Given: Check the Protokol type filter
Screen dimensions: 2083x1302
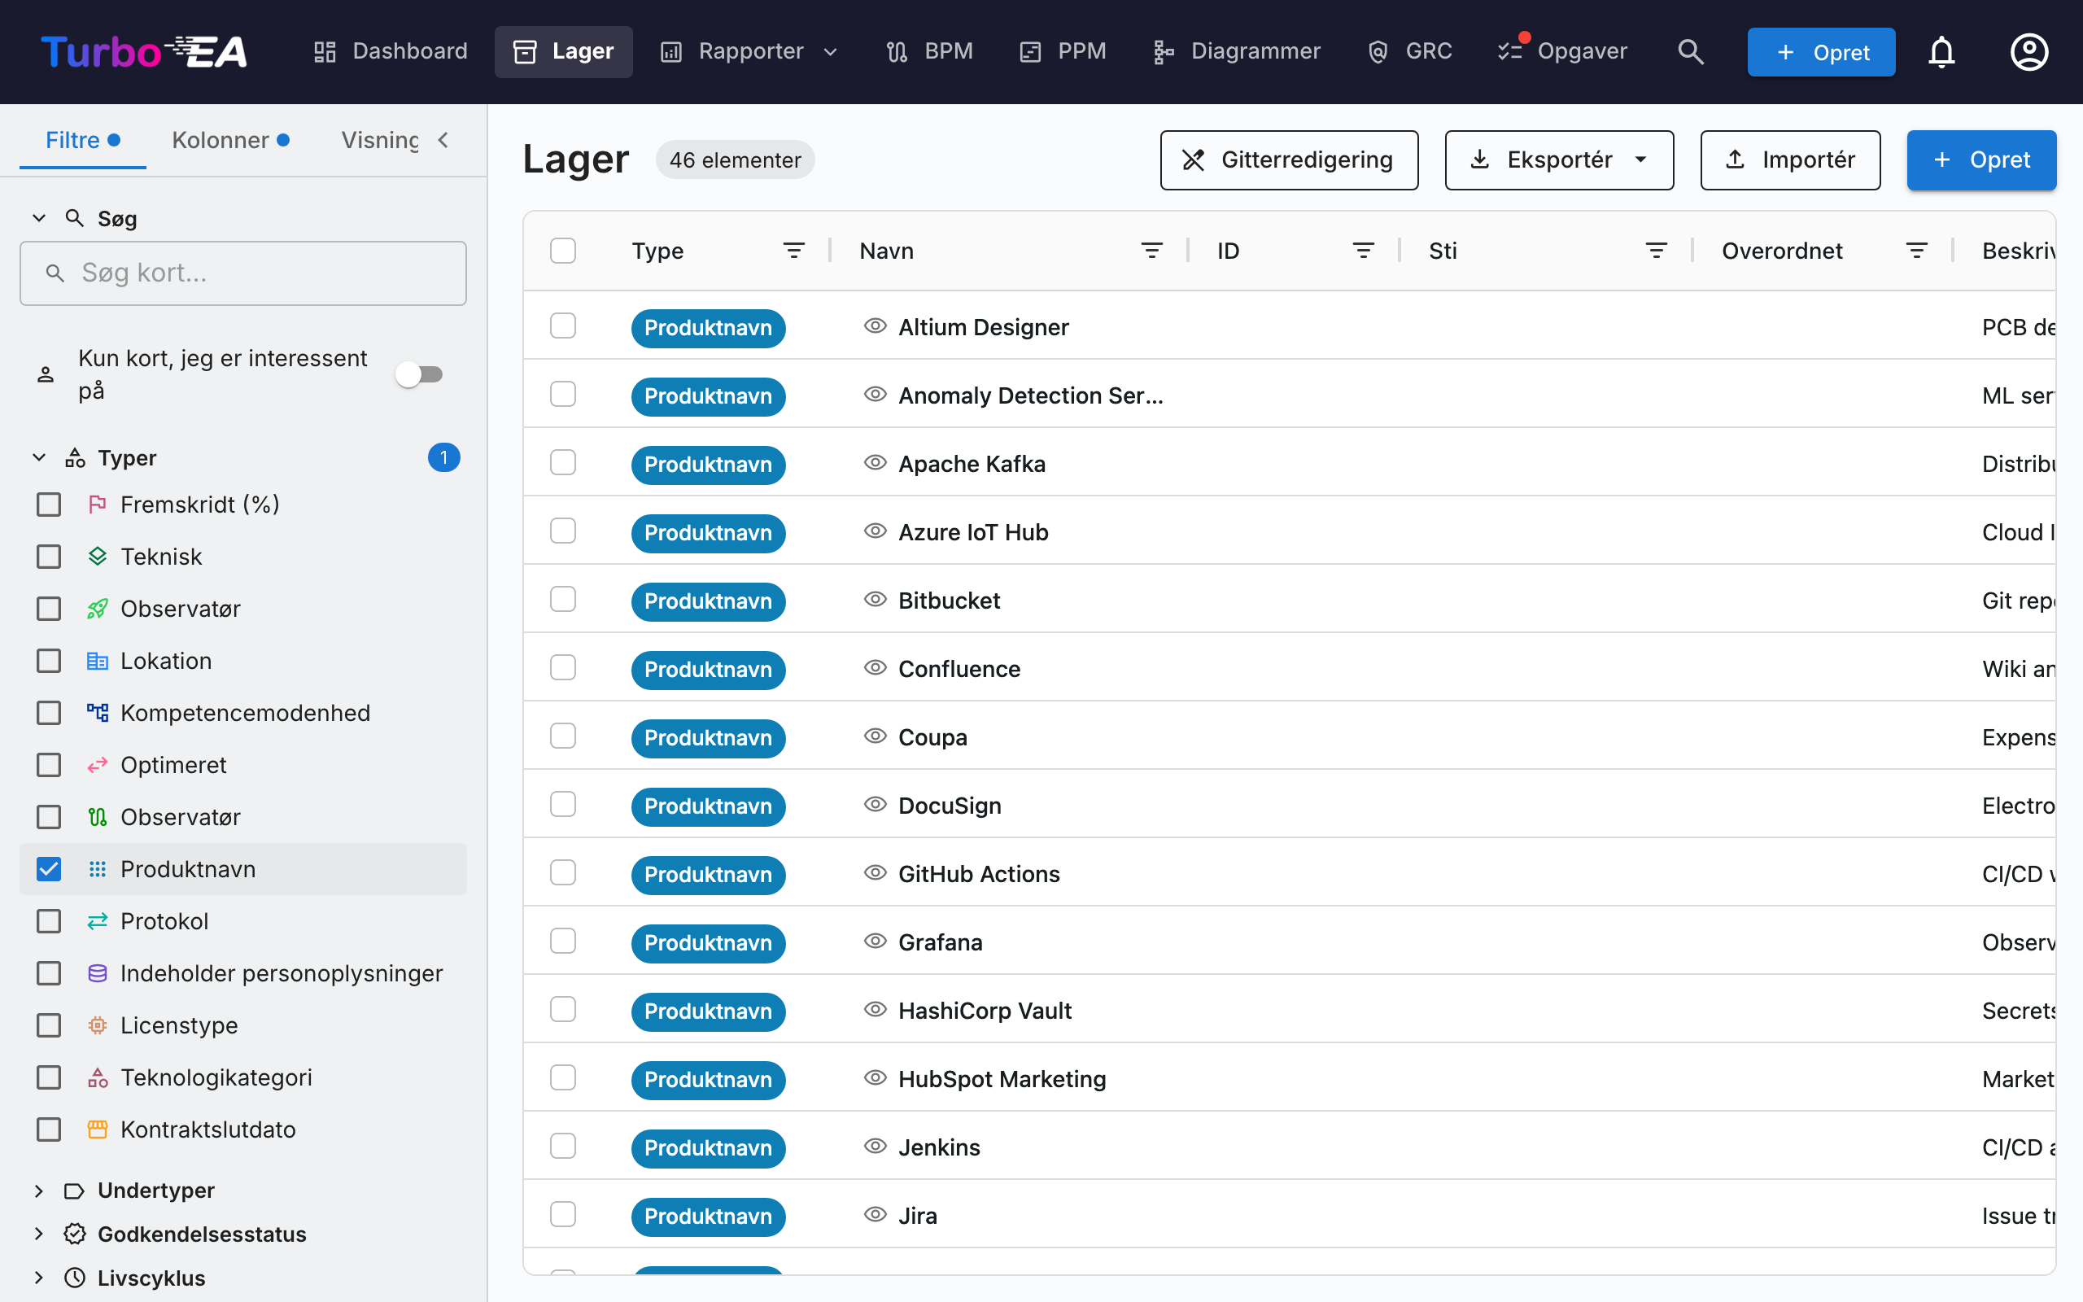Looking at the screenshot, I should (49, 921).
